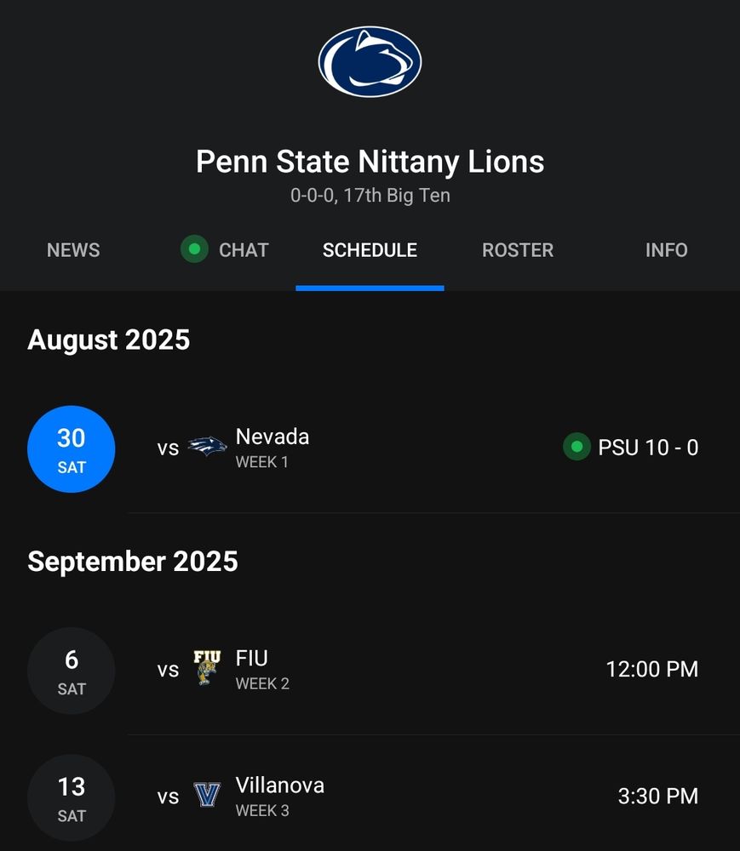Viewport: 740px width, 851px height.
Task: Open the NEWS tab
Action: coord(73,250)
